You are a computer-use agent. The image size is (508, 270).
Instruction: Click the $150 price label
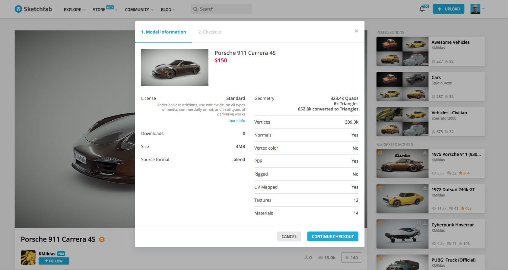click(221, 60)
